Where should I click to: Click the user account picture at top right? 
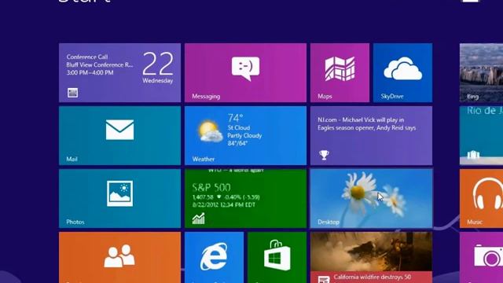coord(470,1)
